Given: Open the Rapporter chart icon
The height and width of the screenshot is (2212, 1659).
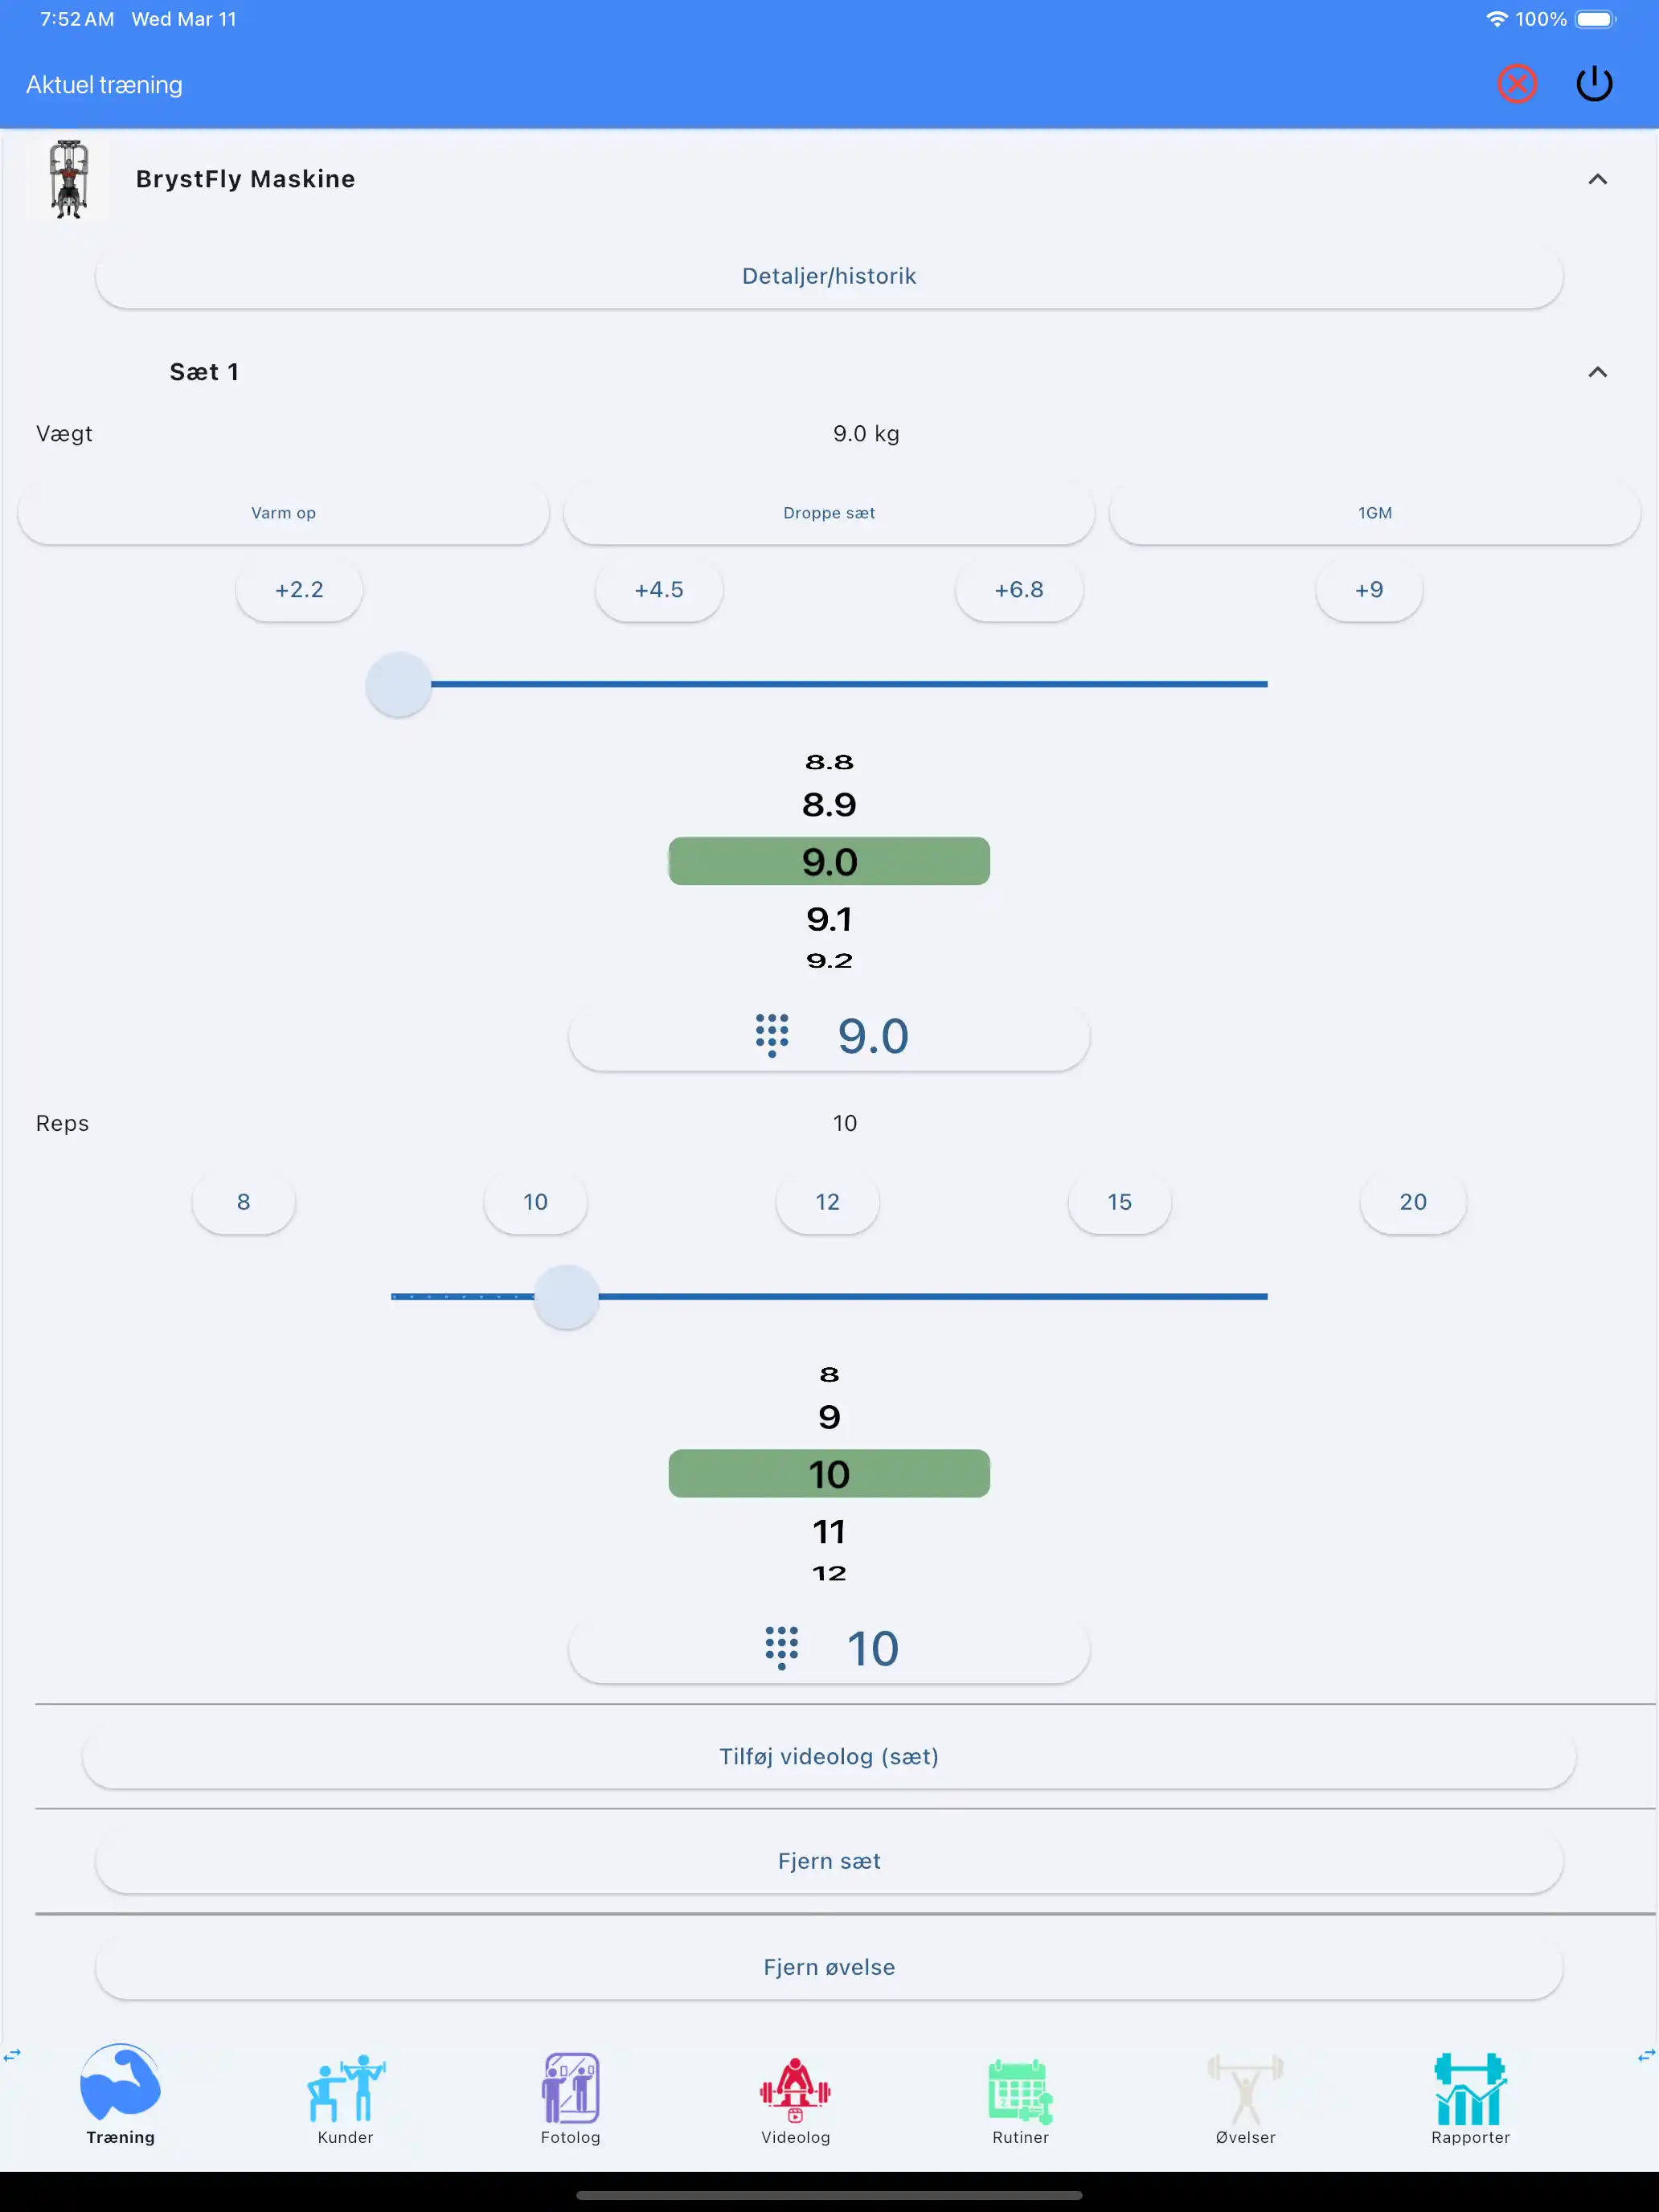Looking at the screenshot, I should [x=1469, y=2088].
